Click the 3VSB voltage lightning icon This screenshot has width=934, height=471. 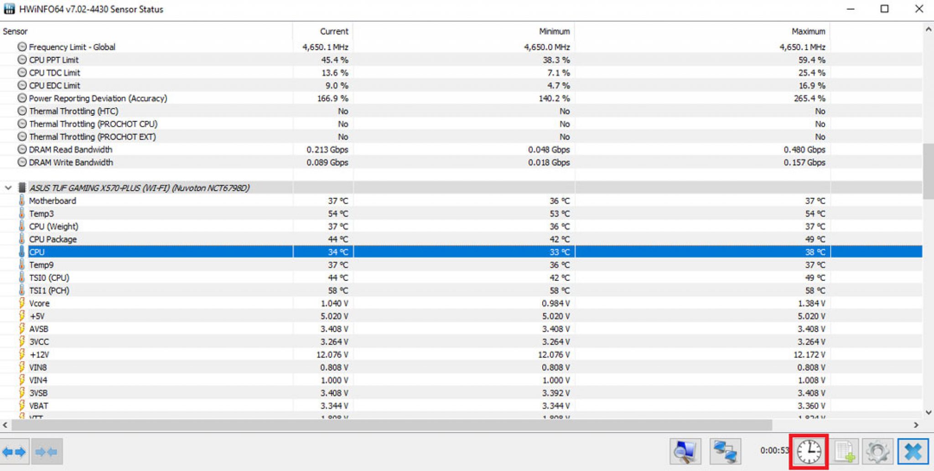tap(21, 393)
